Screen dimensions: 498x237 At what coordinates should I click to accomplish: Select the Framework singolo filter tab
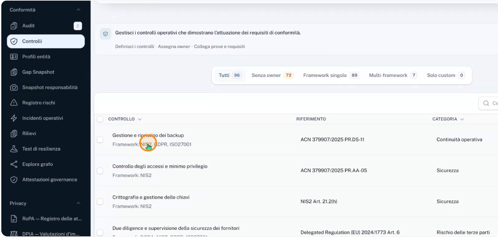pos(331,75)
